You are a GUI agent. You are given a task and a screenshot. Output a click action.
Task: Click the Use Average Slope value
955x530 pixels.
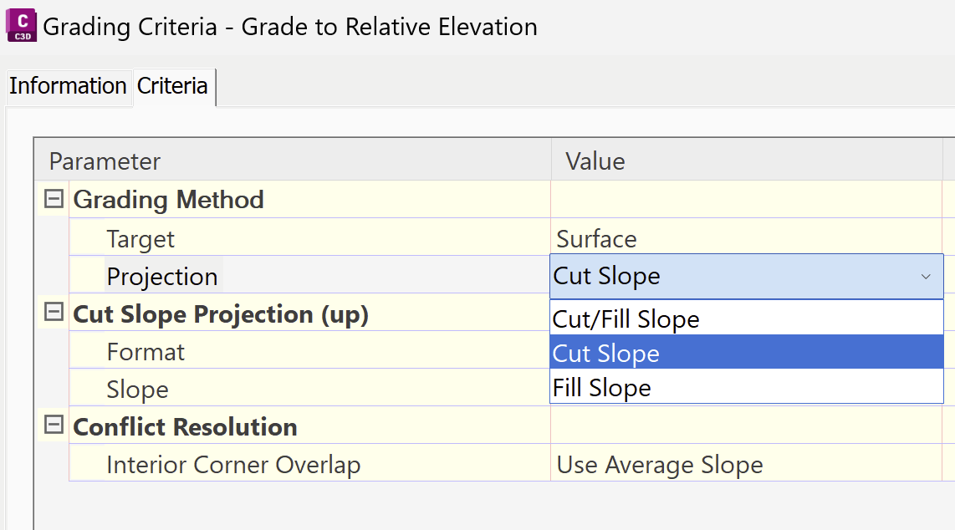(x=659, y=464)
